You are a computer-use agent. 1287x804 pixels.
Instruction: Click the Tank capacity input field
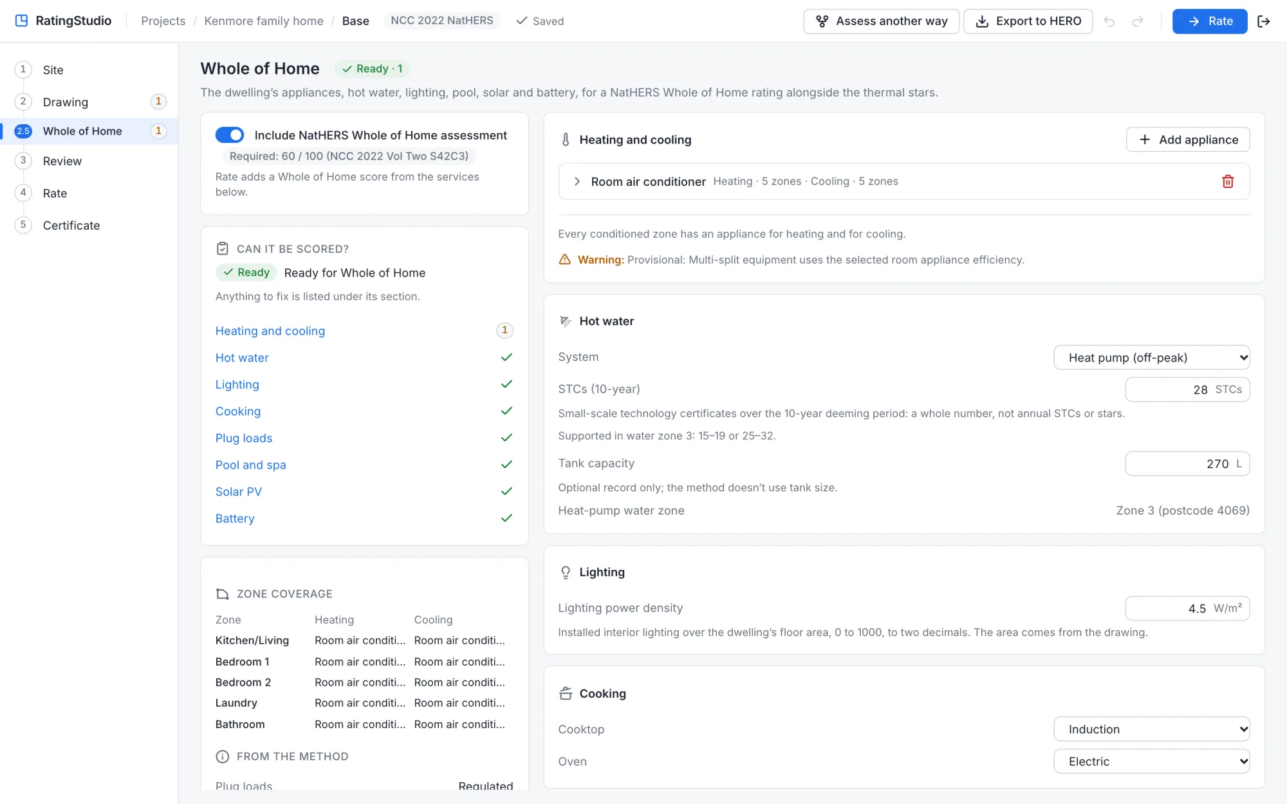tap(1187, 464)
